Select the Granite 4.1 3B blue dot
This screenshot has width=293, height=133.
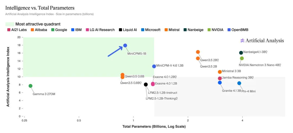click(x=220, y=82)
